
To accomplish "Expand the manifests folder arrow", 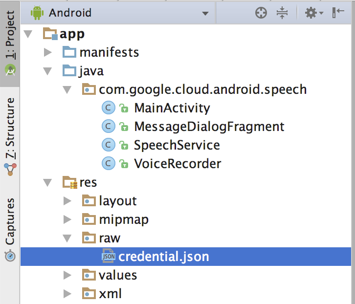I will pyautogui.click(x=47, y=52).
